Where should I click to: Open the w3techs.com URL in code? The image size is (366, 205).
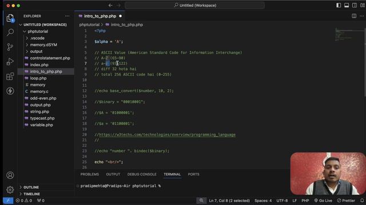[x=167, y=134]
